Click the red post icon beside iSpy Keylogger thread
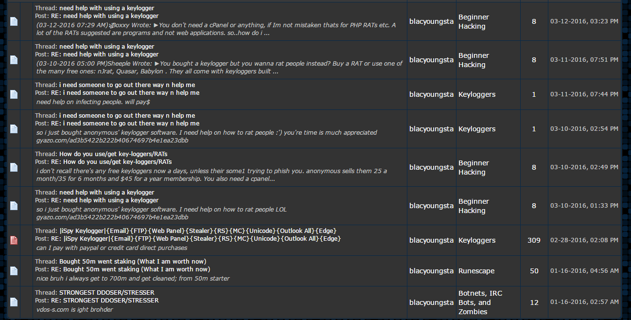The image size is (631, 320). tap(14, 240)
